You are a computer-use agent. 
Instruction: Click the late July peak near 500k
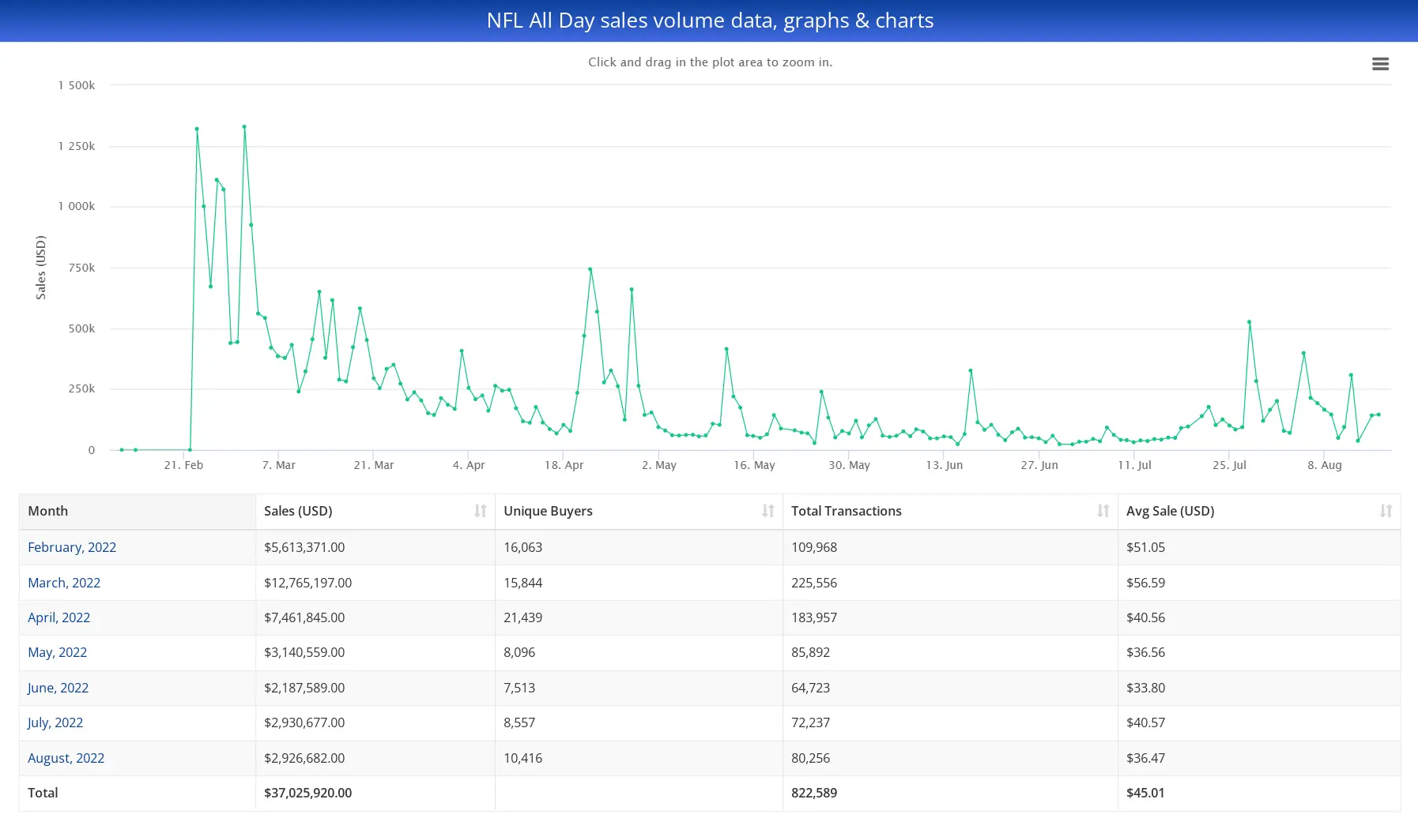[1250, 321]
